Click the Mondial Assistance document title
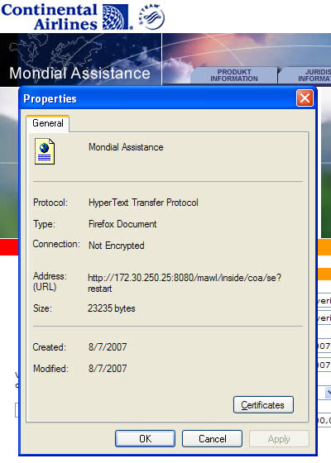Viewport: 331px width, 463px height. [126, 147]
